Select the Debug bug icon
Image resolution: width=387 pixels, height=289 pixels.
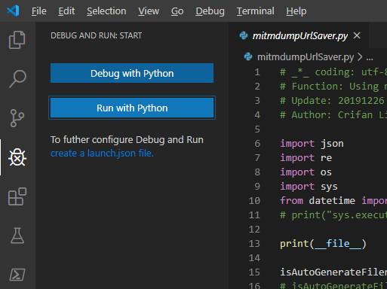[17, 157]
